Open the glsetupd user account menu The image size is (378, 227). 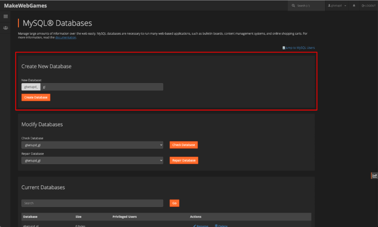pos(337,6)
